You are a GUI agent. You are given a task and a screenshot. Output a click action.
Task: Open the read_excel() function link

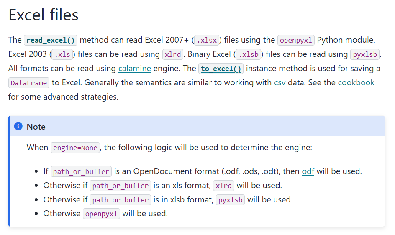[51, 40]
